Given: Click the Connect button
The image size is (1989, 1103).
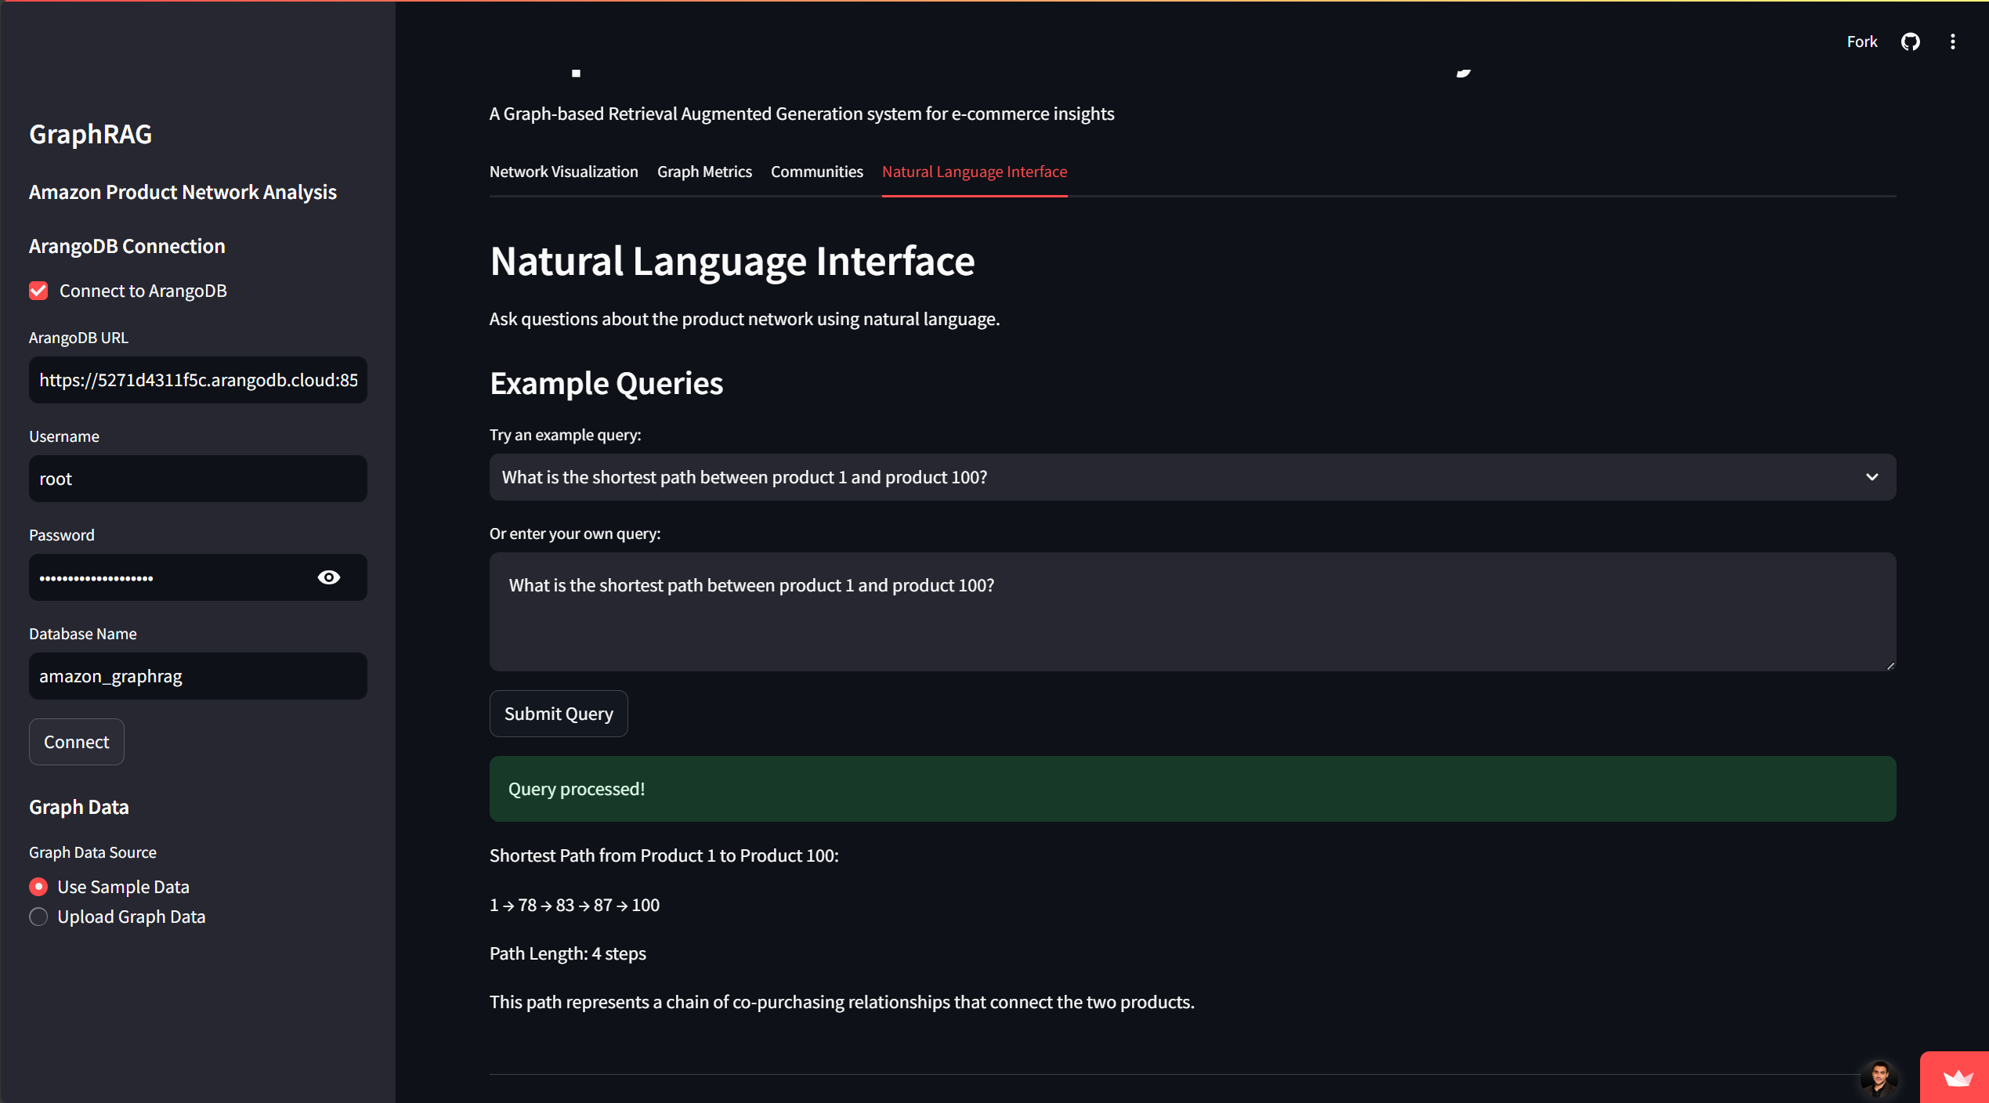Looking at the screenshot, I should (x=77, y=742).
